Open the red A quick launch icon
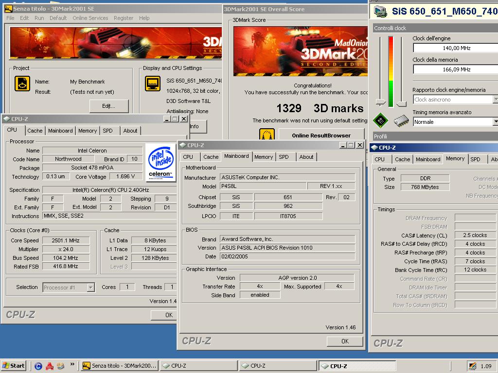 (x=49, y=366)
